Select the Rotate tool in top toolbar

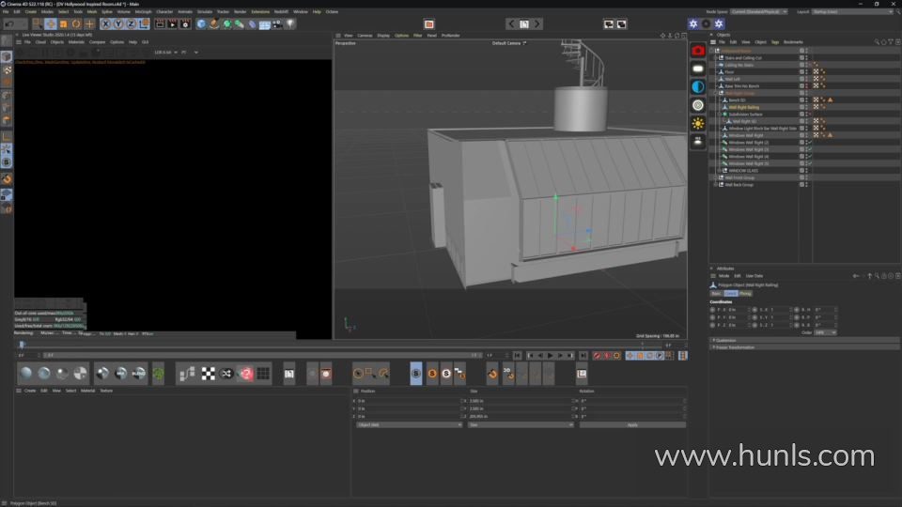77,23
